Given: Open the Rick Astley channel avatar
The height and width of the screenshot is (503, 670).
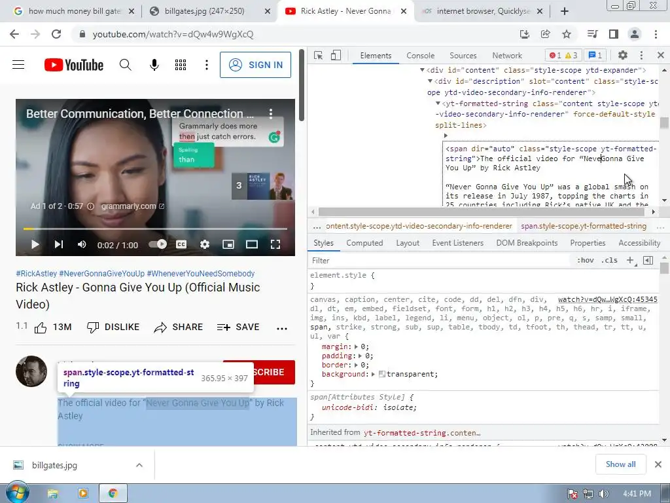Looking at the screenshot, I should click(31, 371).
